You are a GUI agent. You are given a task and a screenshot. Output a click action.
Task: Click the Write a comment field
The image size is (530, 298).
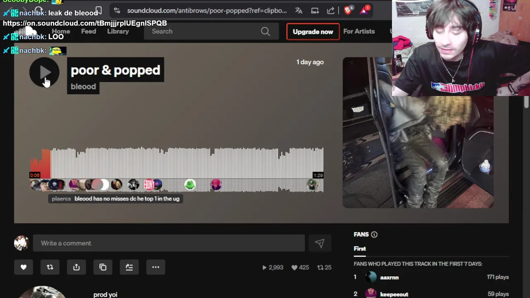pyautogui.click(x=169, y=243)
